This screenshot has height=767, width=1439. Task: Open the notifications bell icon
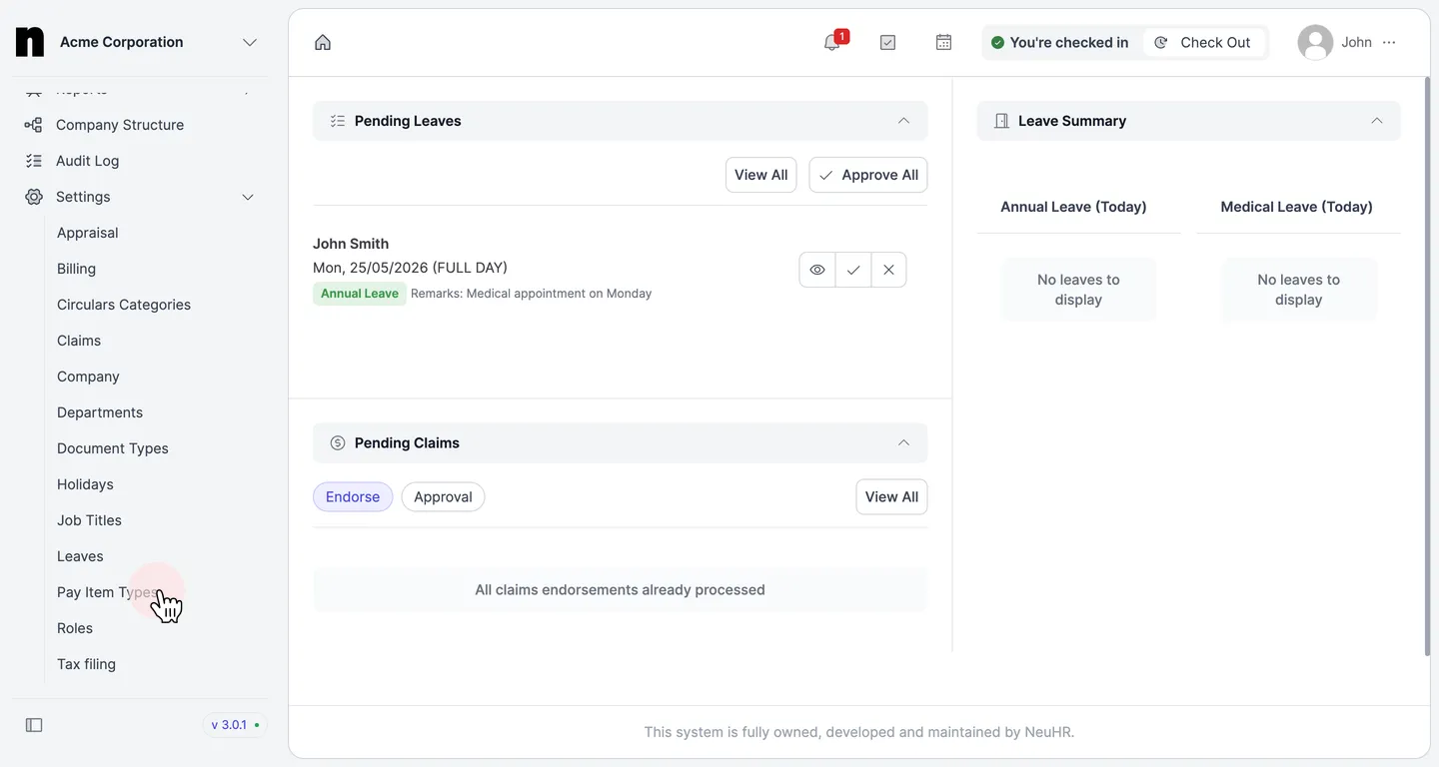(832, 42)
